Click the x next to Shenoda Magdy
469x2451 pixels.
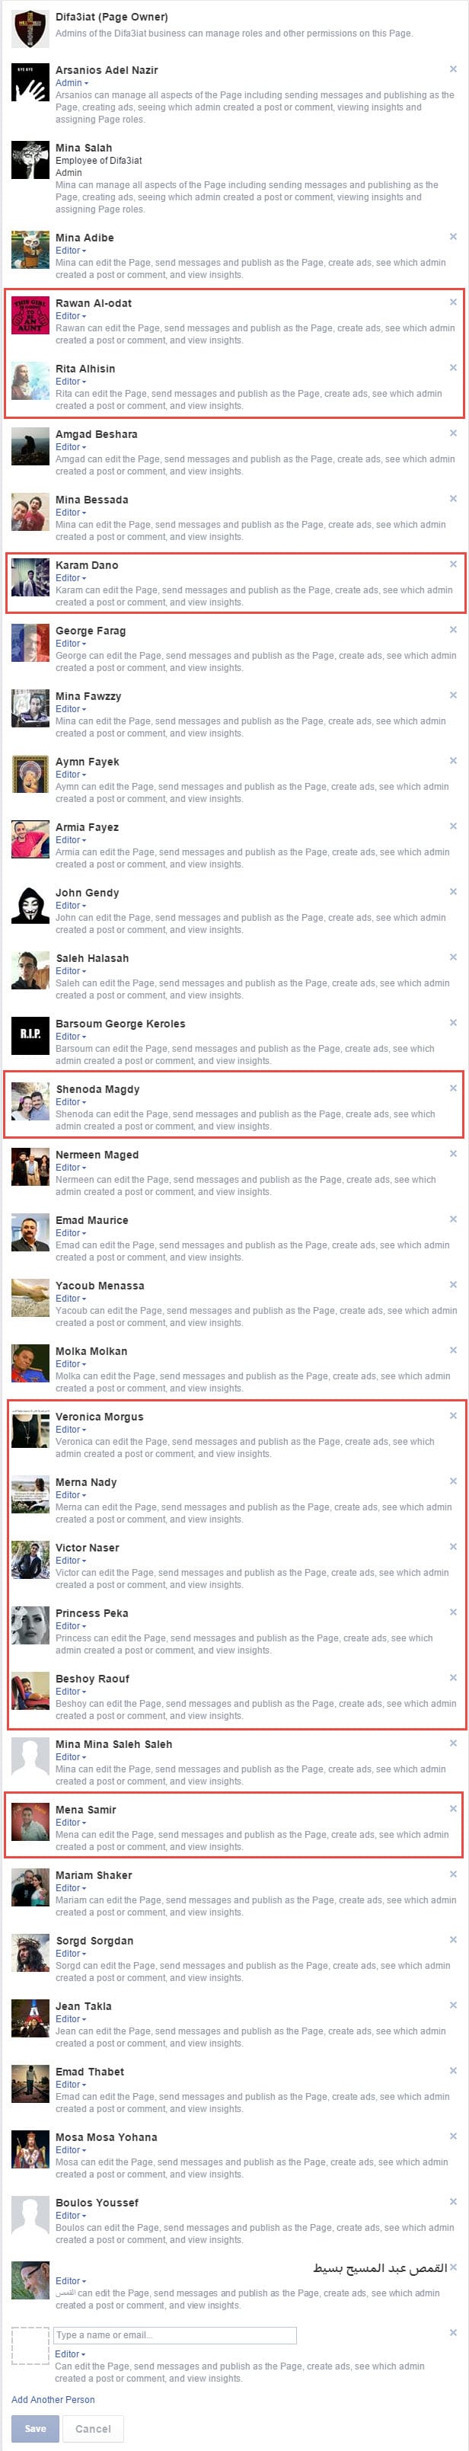(x=453, y=1088)
